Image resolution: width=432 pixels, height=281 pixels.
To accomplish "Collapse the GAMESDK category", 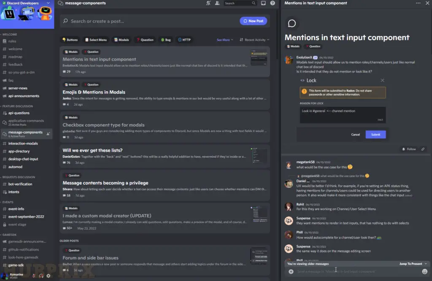I will 8,235.
